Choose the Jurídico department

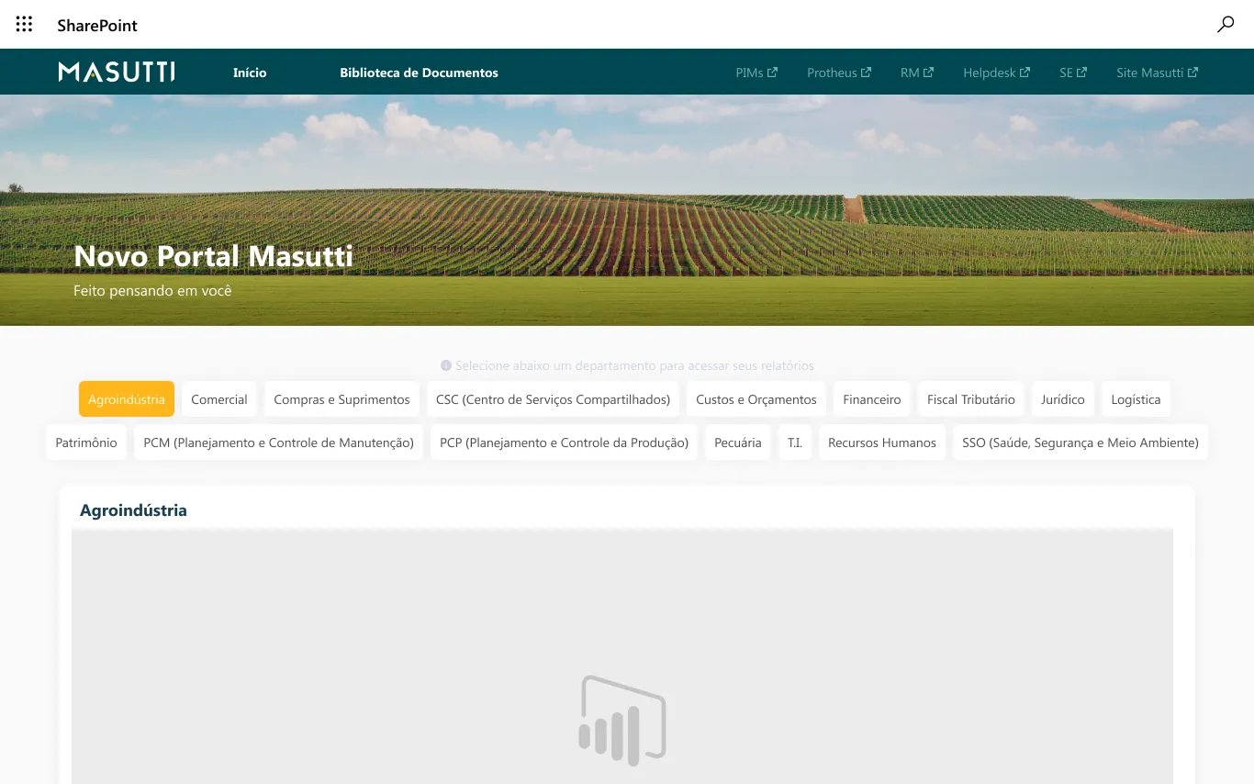(1063, 399)
